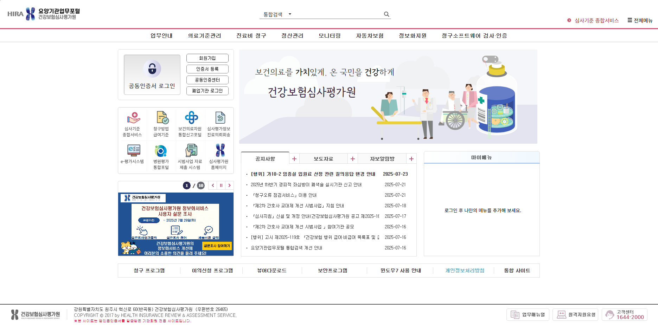
Task: Open notice '제2차 간호사 교대제 개선 시범사업 지침 안내'
Action: tap(298, 206)
